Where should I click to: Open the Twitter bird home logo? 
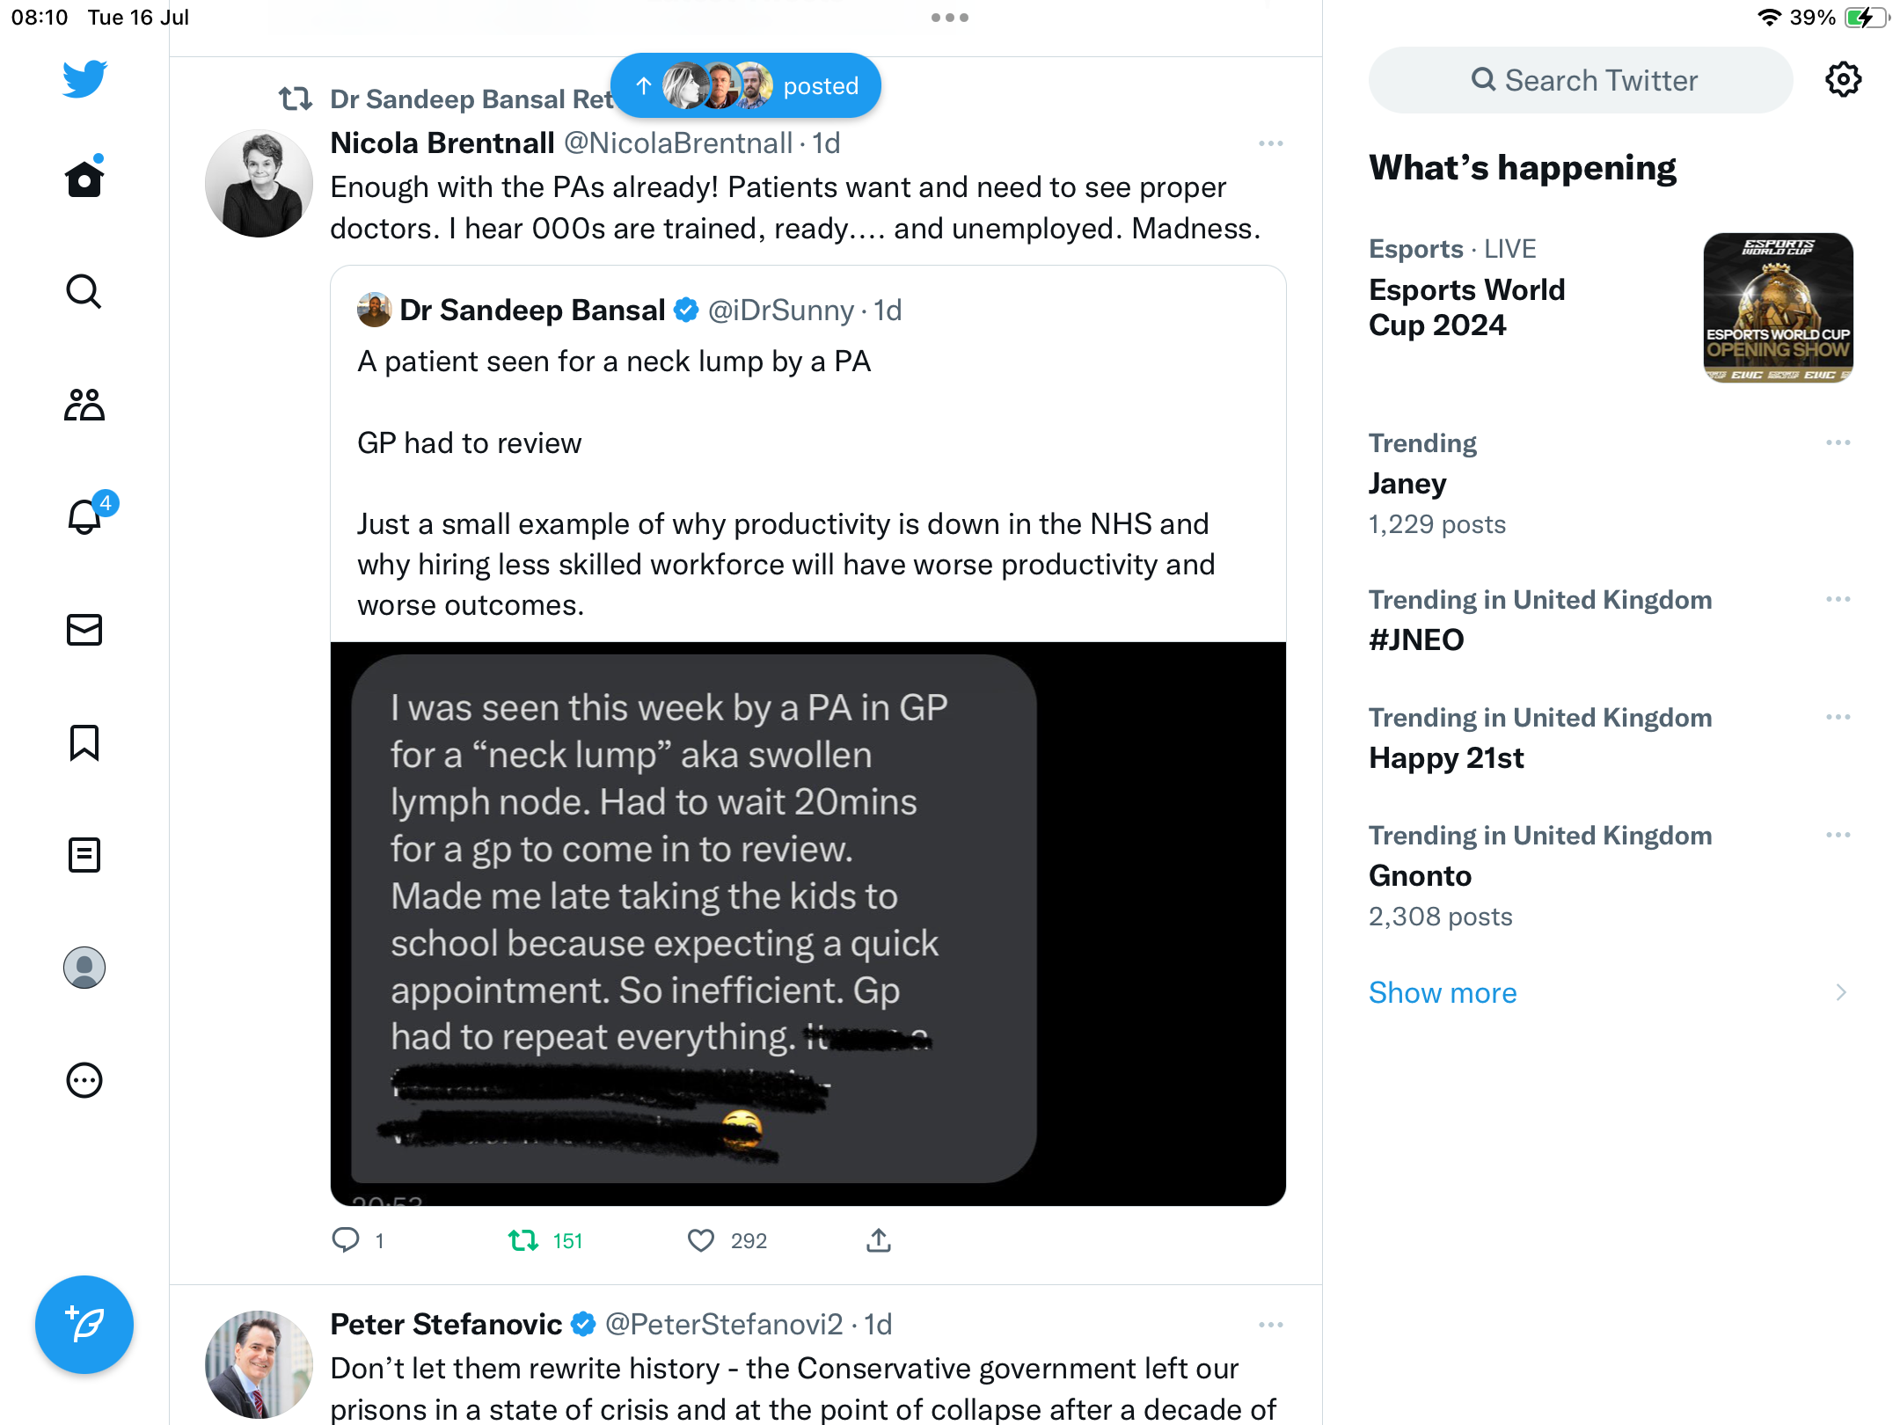(84, 79)
